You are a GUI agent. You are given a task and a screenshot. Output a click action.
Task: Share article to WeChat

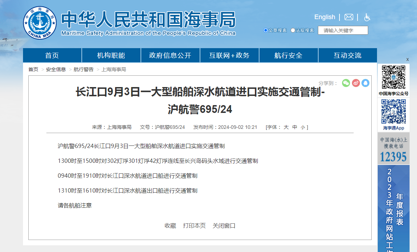[346, 83]
